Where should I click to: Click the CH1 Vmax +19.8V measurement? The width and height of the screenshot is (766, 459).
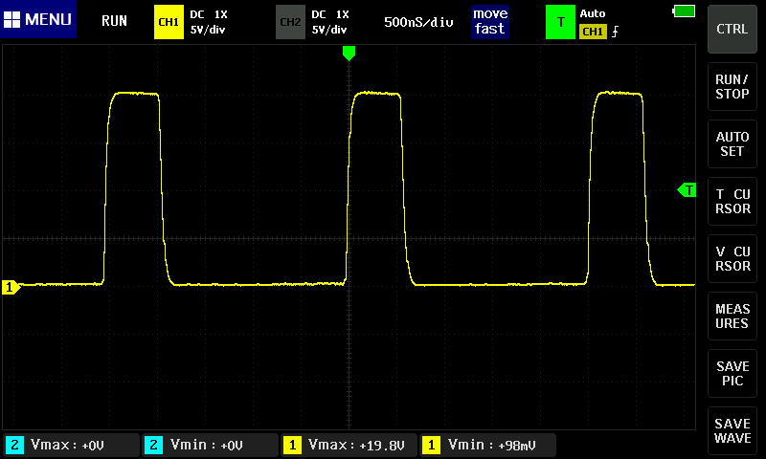[x=349, y=445]
